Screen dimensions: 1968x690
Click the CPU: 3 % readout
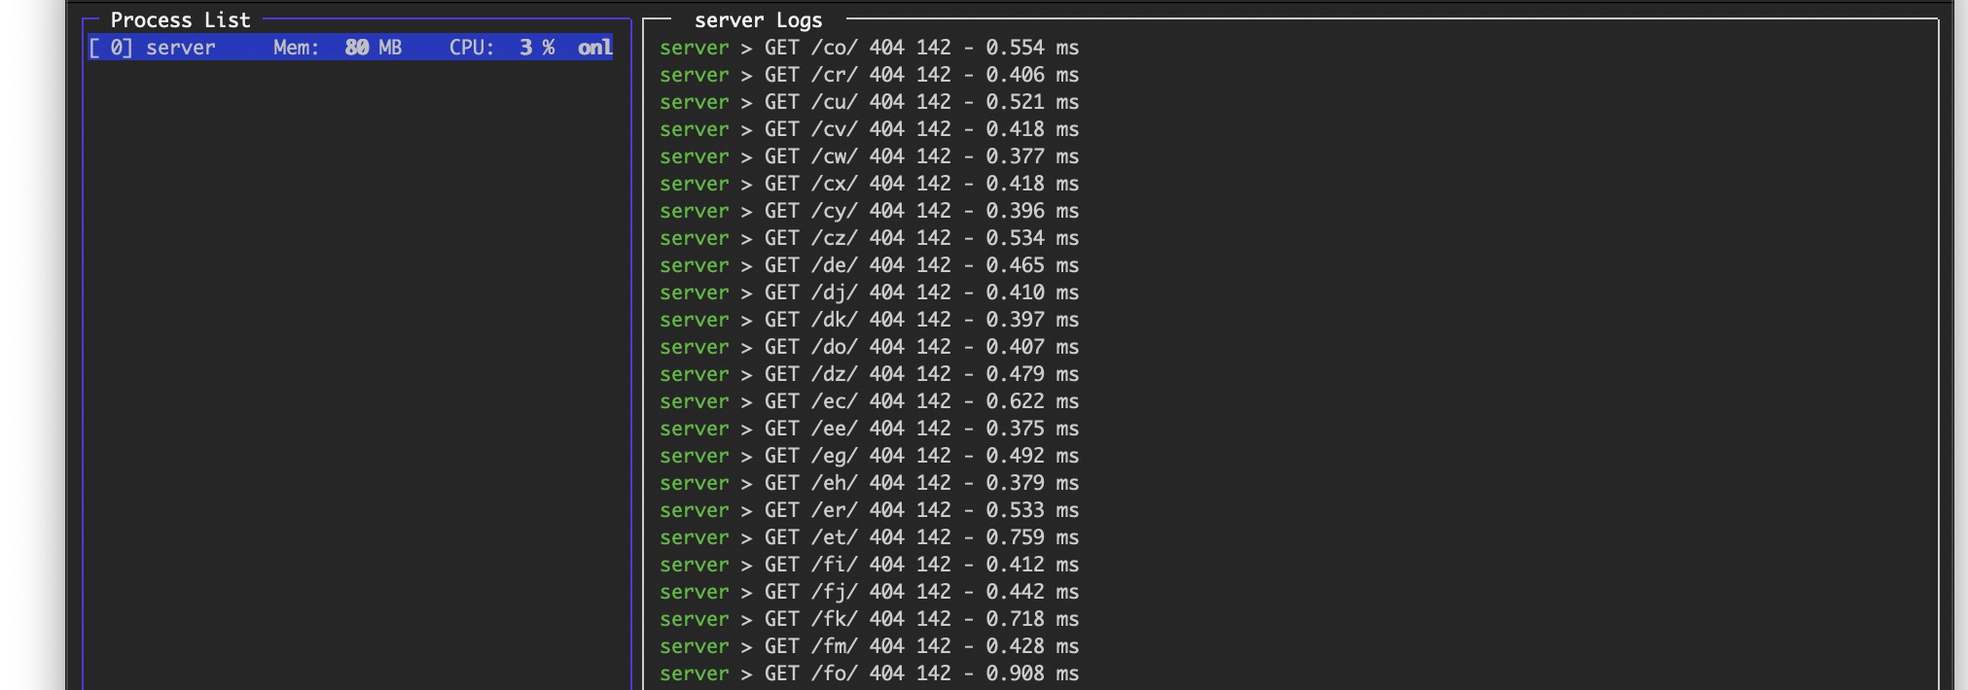[x=501, y=48]
